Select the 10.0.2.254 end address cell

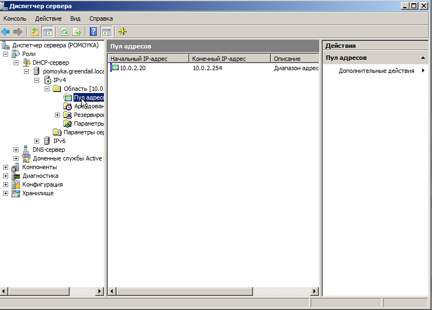pyautogui.click(x=207, y=68)
